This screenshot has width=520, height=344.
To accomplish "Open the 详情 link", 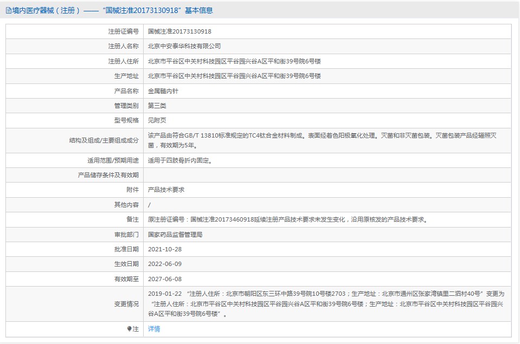I will coord(154,329).
